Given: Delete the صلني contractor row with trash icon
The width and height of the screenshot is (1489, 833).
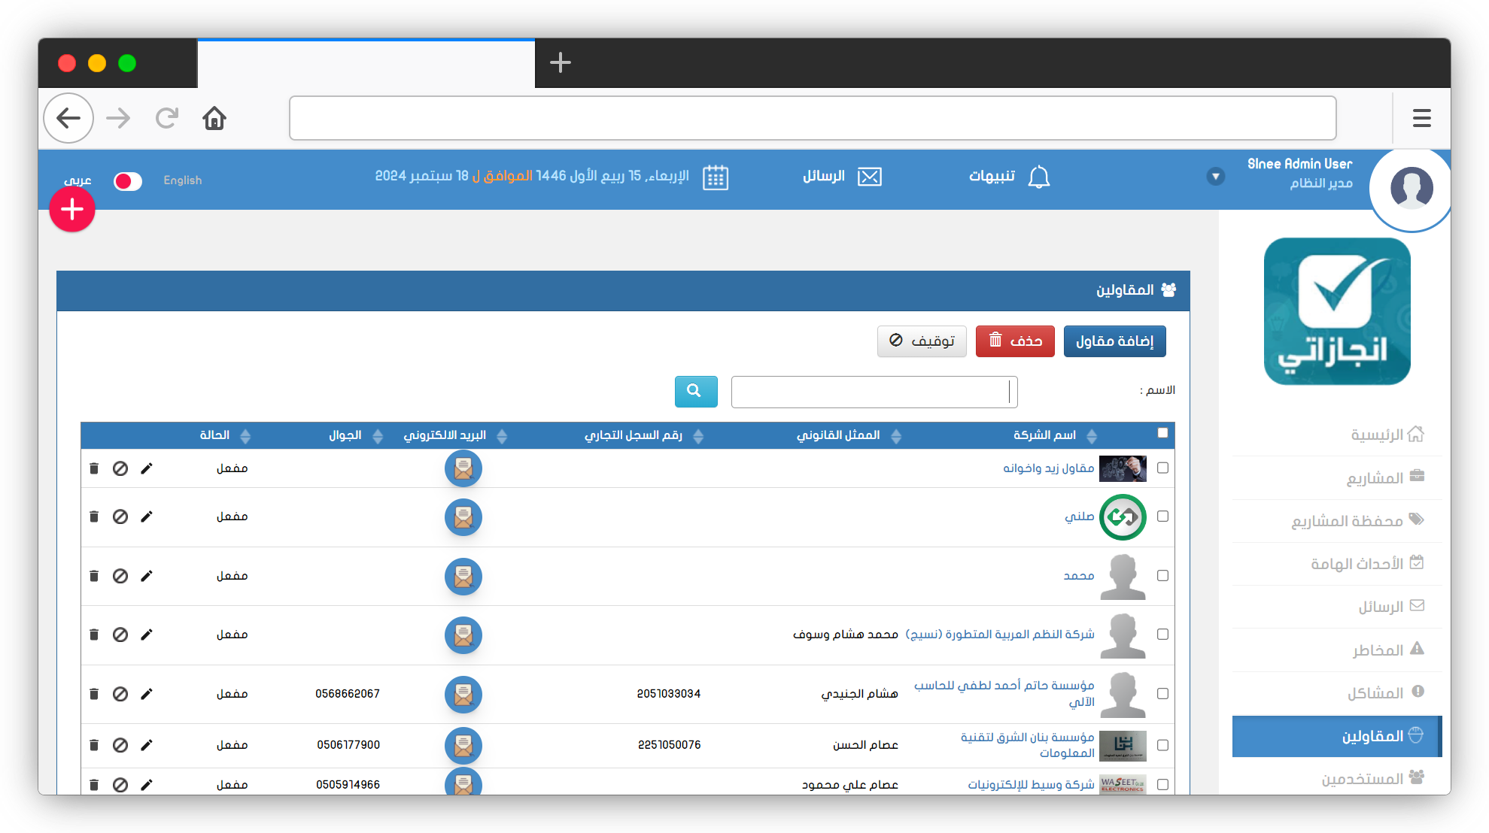Looking at the screenshot, I should coord(94,516).
